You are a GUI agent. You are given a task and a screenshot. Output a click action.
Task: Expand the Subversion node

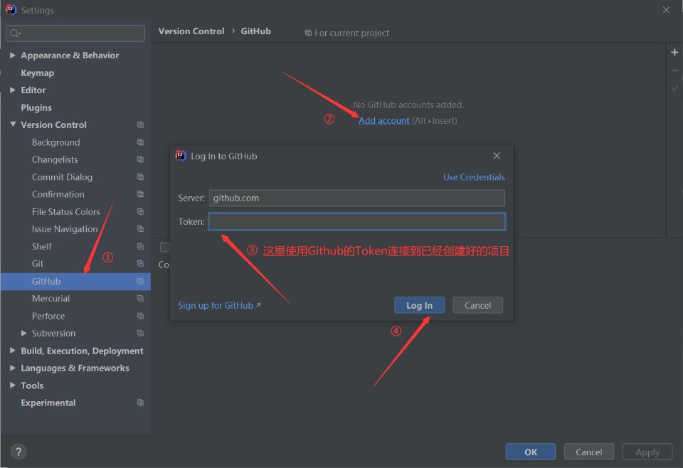[23, 334]
